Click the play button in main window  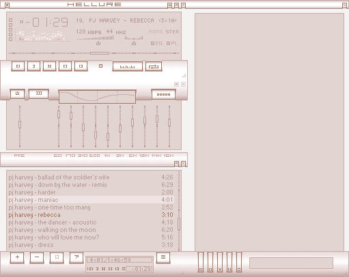(x=33, y=66)
